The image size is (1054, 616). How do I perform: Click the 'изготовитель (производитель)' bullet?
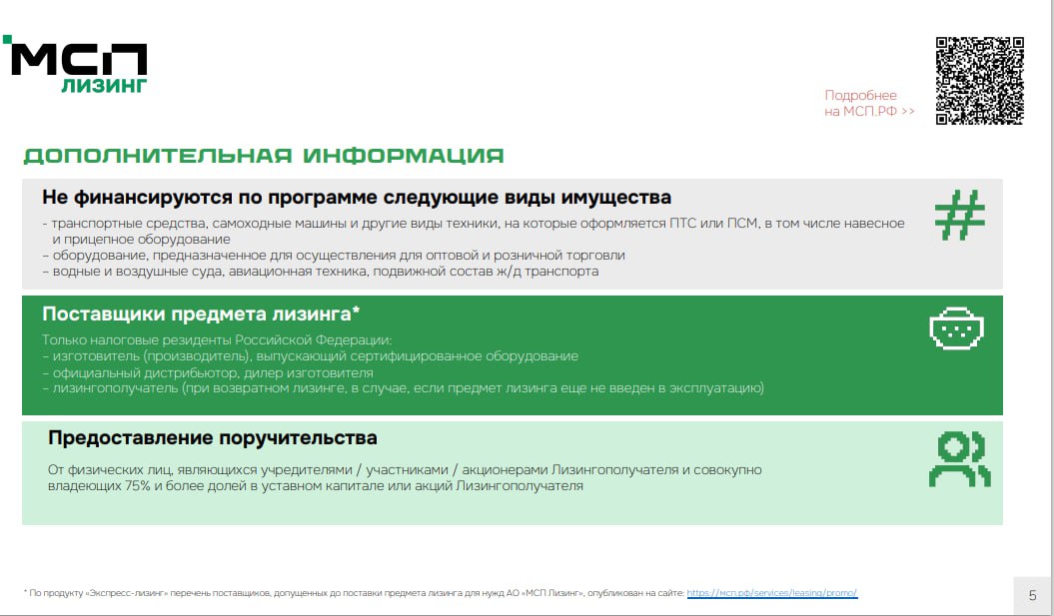pyautogui.click(x=310, y=356)
